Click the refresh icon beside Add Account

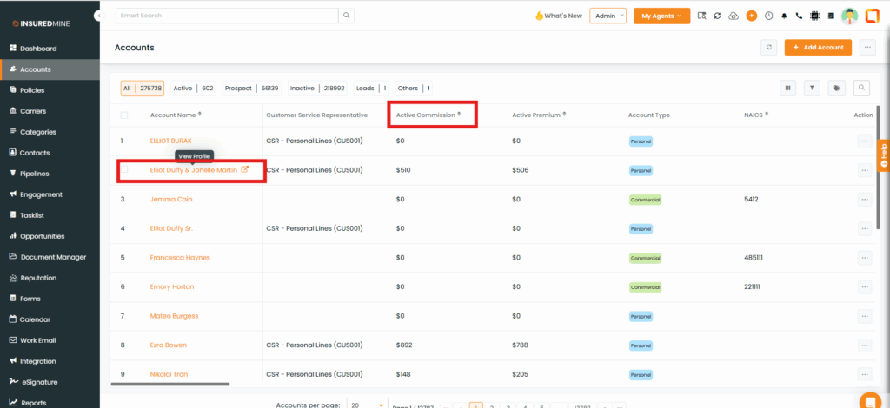tap(769, 48)
